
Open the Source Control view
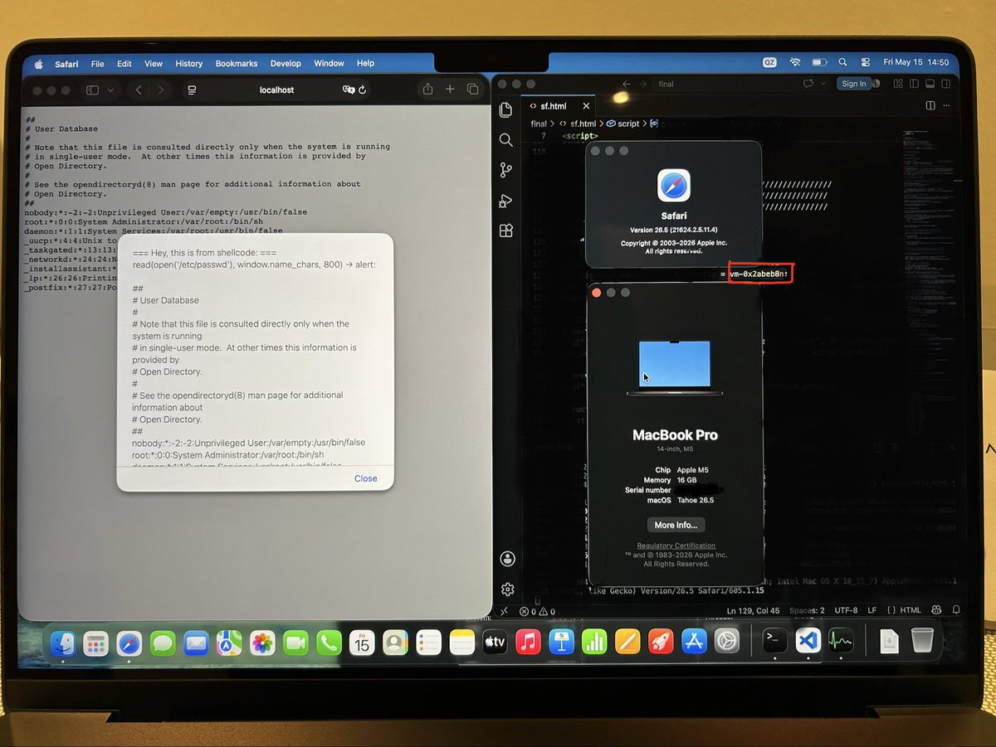point(505,170)
